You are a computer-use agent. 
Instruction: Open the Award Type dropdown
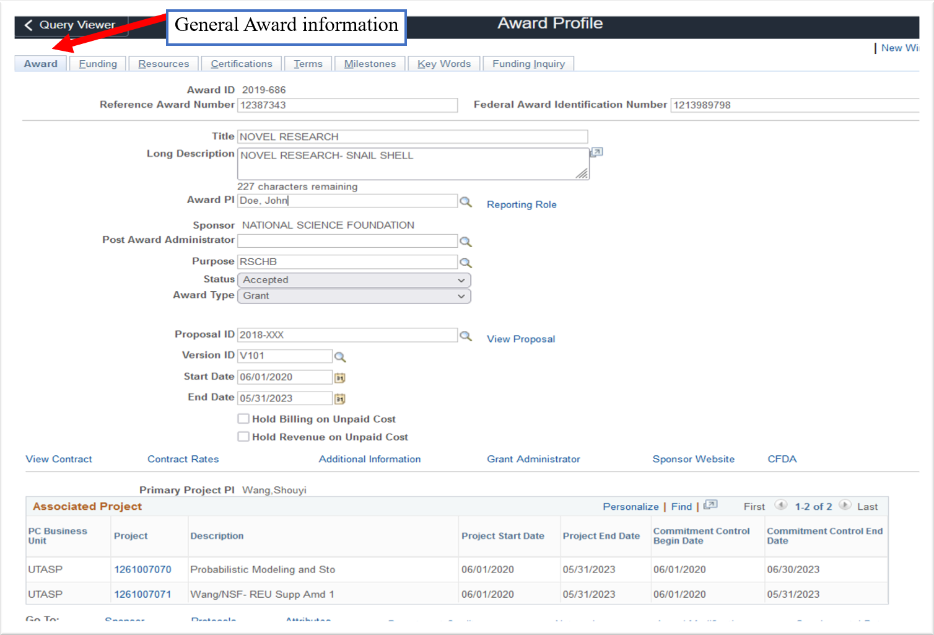coord(354,296)
